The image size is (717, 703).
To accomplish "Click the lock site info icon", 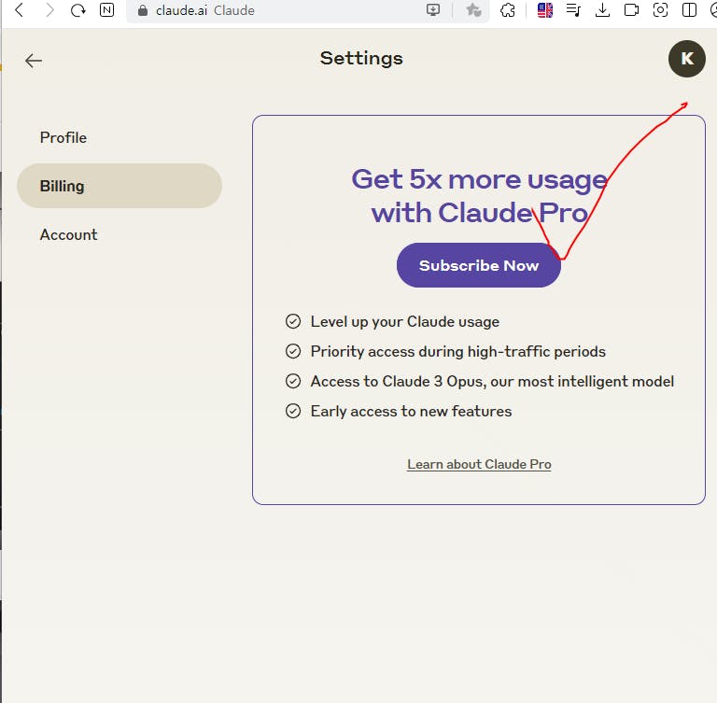I will (x=143, y=10).
